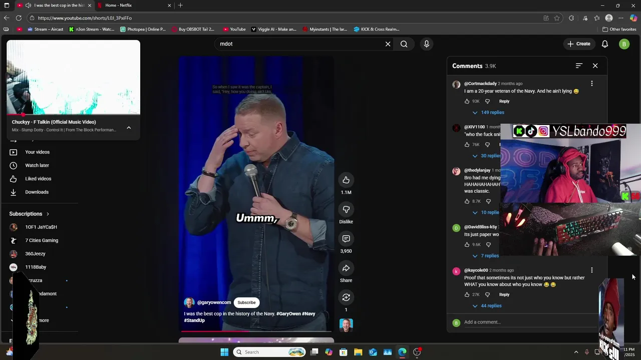
Task: Like the @Cortmackdady comment
Action: tap(467, 101)
